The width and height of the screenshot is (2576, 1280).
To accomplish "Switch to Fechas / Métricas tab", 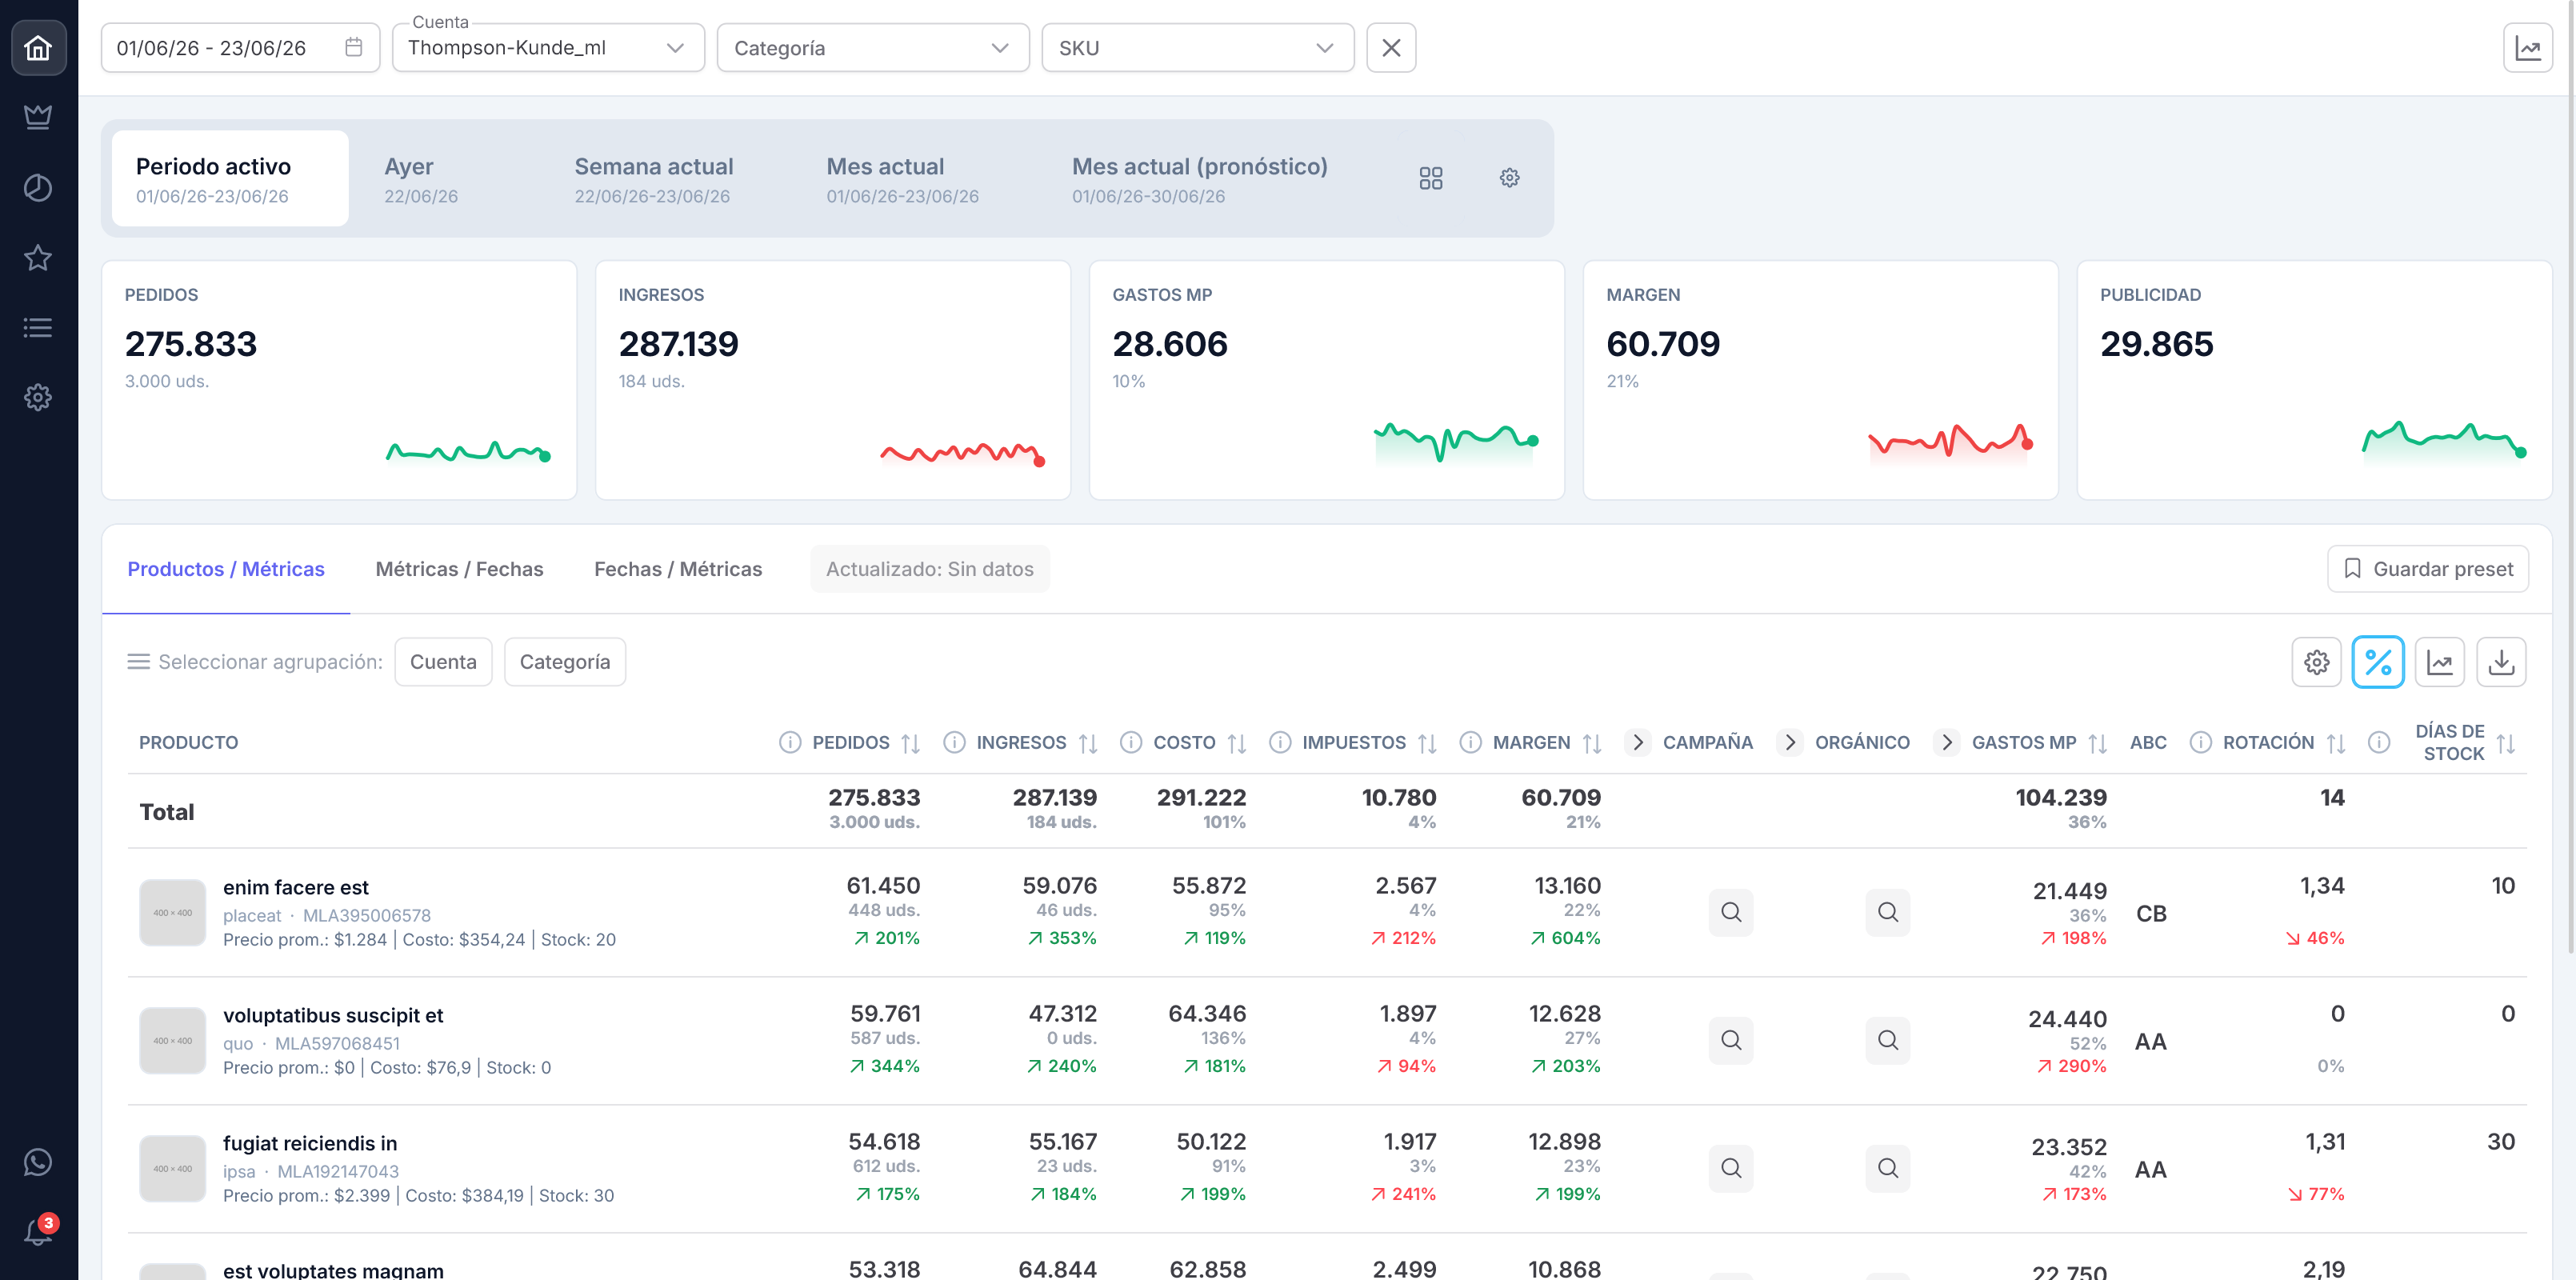I will pyautogui.click(x=678, y=569).
